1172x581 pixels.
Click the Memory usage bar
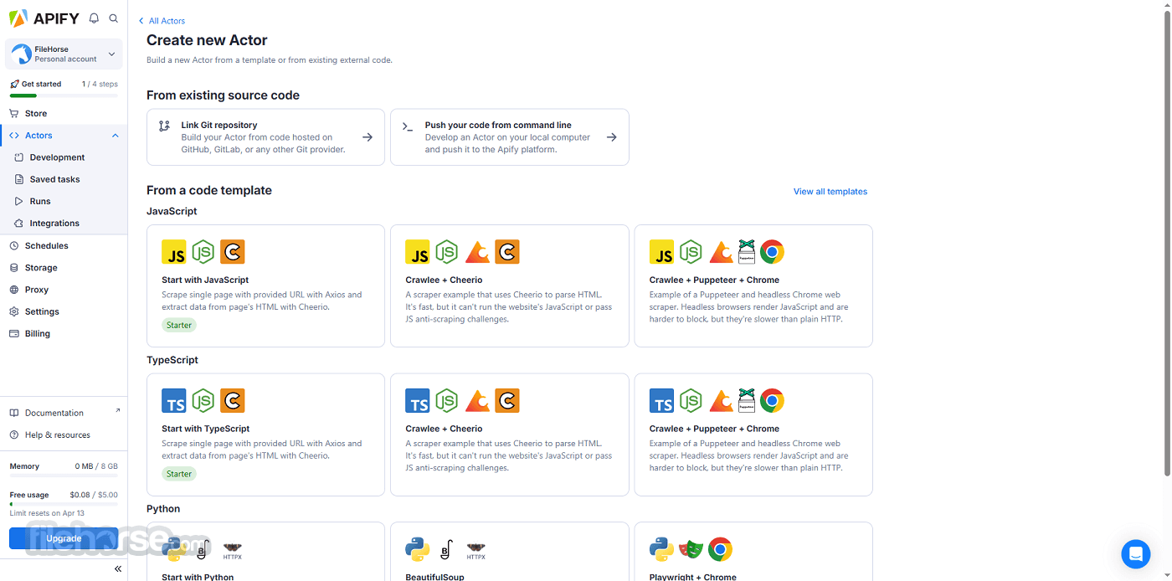pos(64,476)
